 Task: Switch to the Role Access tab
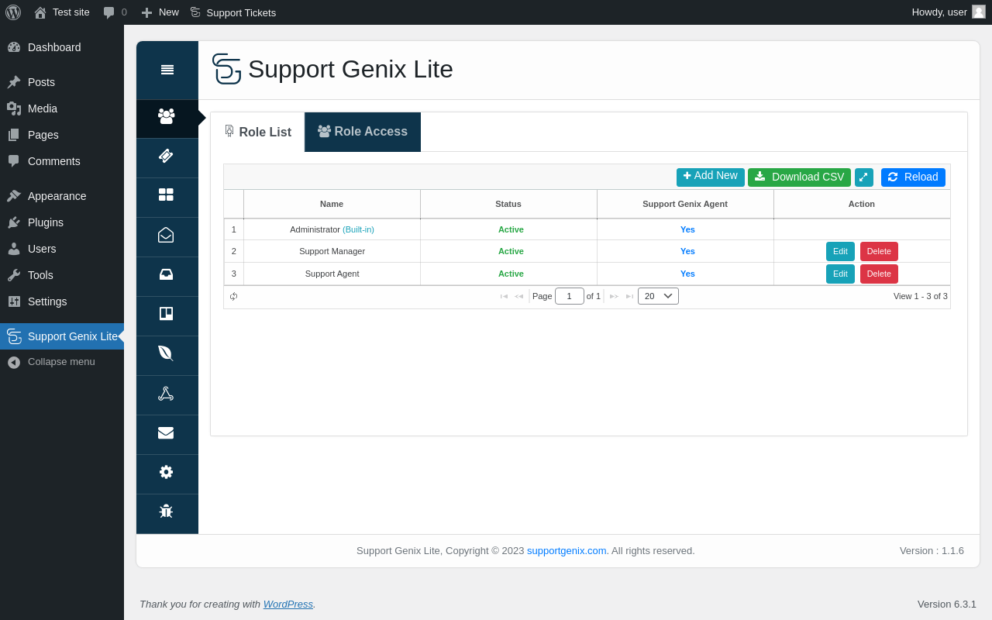pos(363,132)
